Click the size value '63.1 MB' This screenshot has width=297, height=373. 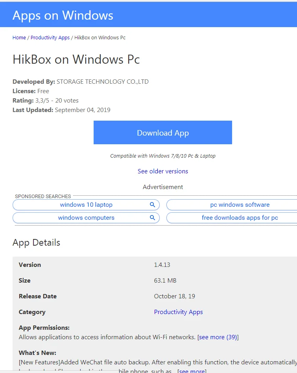(x=165, y=281)
